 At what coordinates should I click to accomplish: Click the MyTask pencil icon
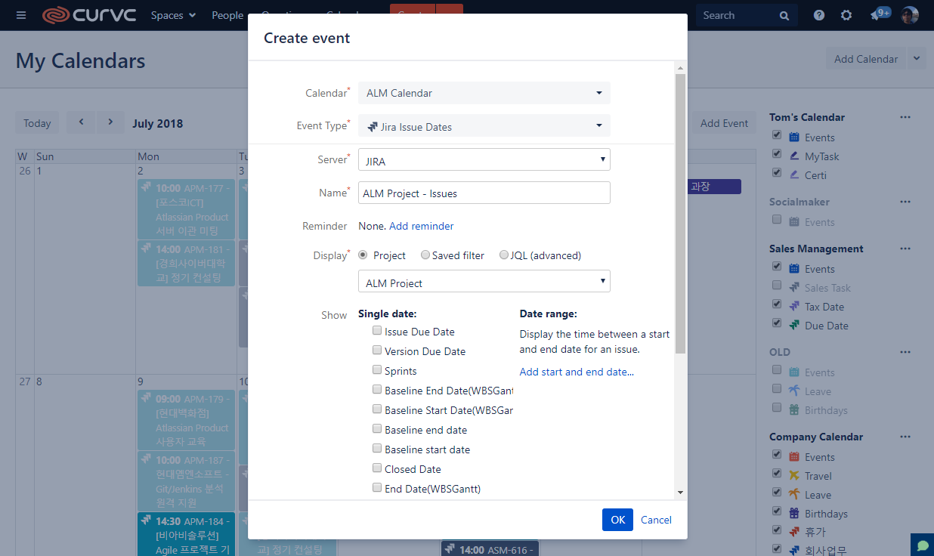click(794, 156)
